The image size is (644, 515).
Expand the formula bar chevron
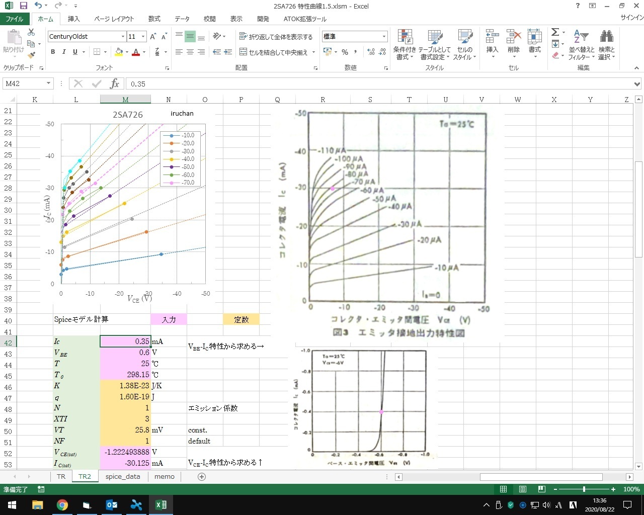tap(637, 84)
